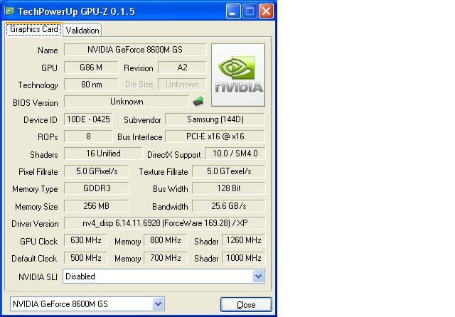
Task: Click the Memory Type field GDDR3
Action: 97,188
